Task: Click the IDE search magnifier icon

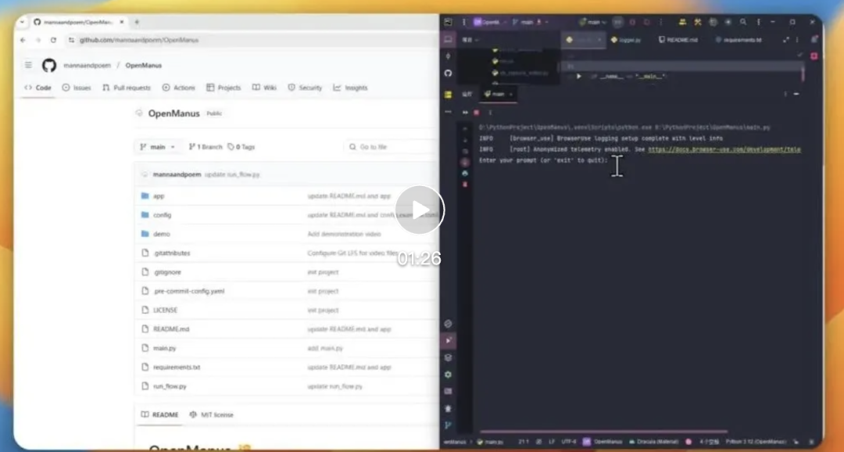Action: 743,22
